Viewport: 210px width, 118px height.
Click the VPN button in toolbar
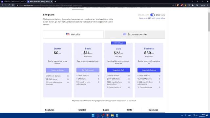[203, 5]
